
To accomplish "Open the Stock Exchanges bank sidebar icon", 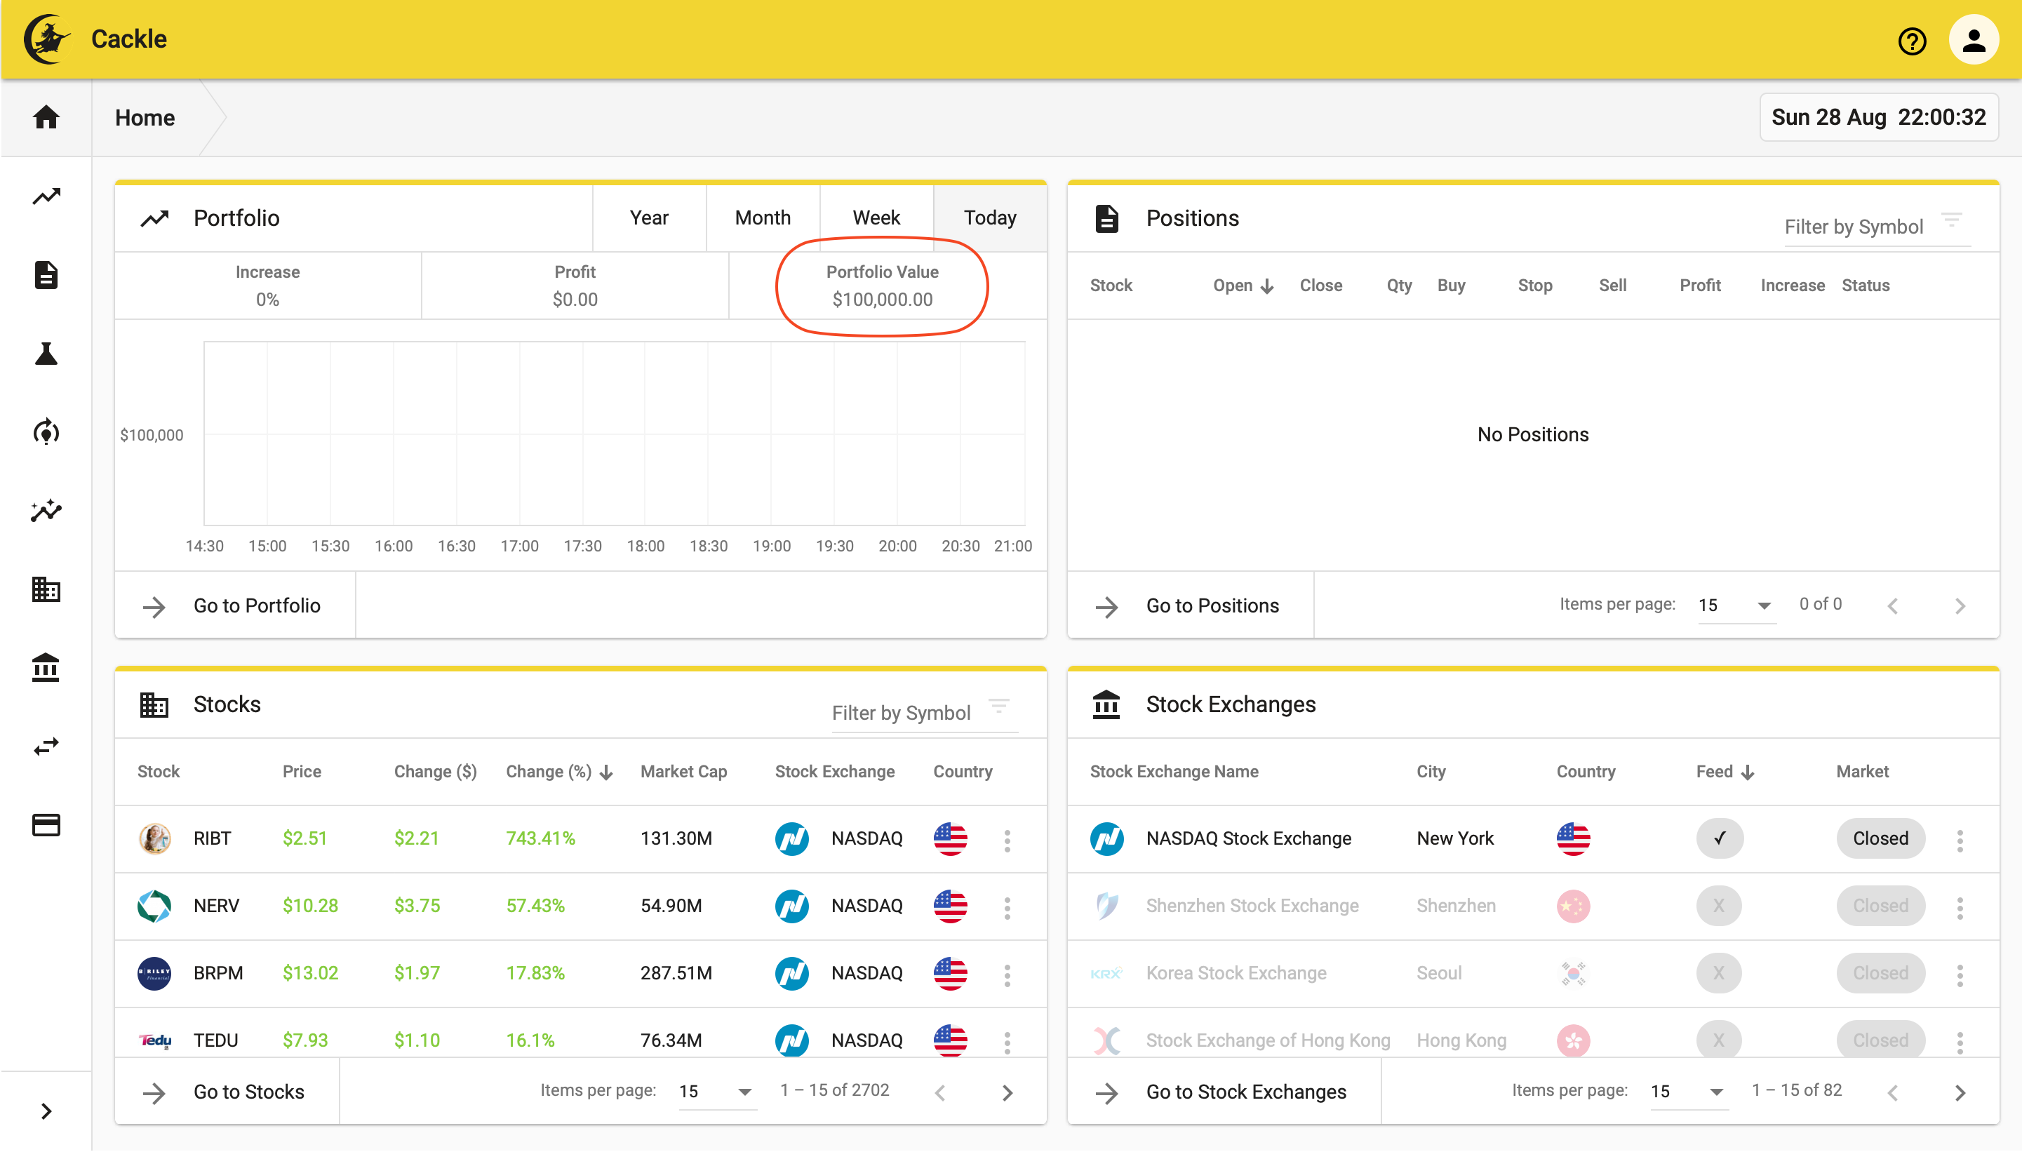I will coord(46,668).
